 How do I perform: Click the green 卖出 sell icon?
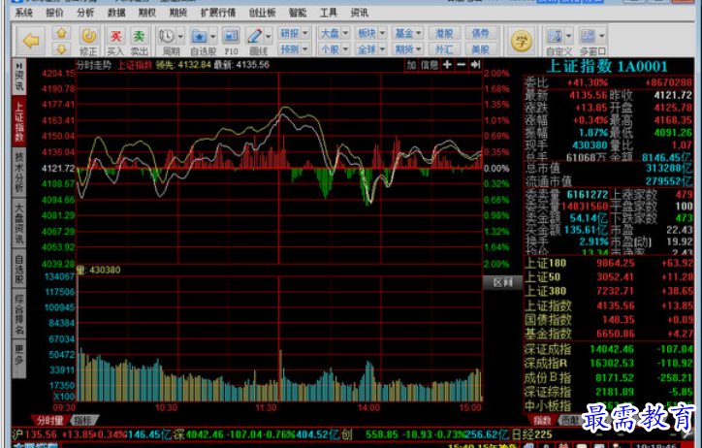click(x=140, y=36)
